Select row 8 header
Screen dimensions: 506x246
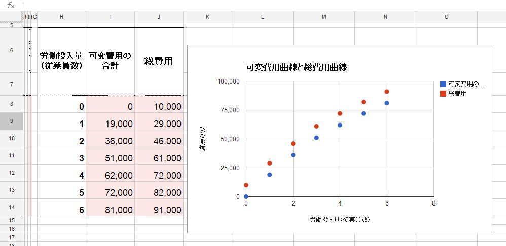point(12,104)
